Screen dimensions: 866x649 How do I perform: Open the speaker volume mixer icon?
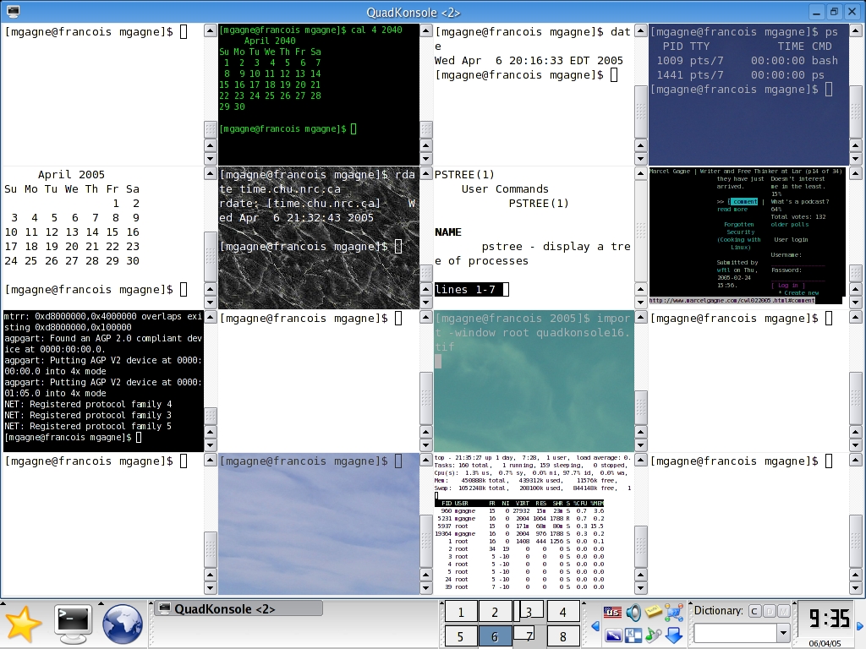click(633, 613)
